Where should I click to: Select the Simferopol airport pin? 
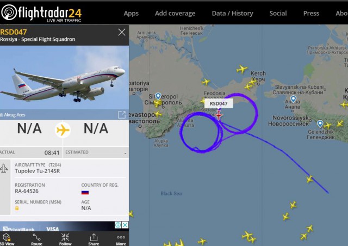tap(158, 96)
